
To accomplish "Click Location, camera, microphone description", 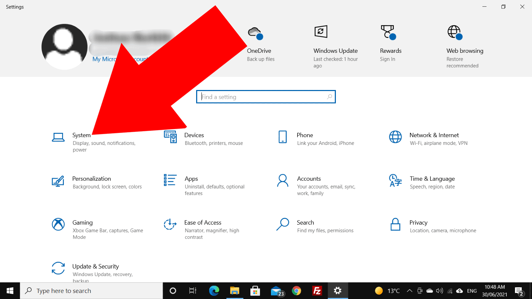I will [443, 231].
